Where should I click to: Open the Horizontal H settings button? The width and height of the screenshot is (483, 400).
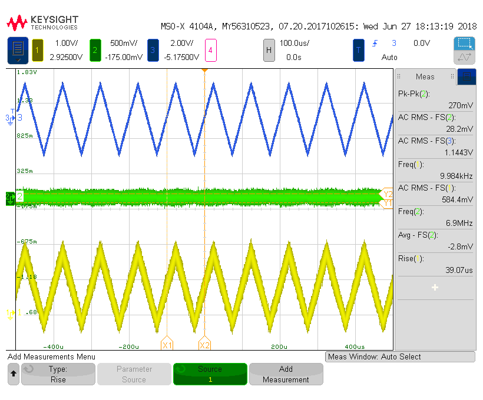pos(269,51)
